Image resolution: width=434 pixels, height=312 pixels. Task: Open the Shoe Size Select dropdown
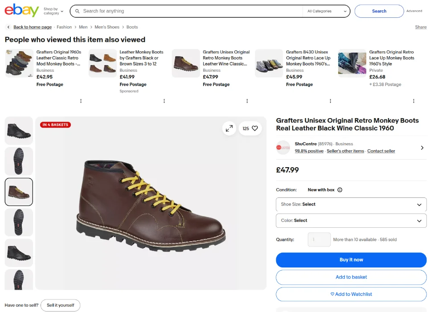351,205
